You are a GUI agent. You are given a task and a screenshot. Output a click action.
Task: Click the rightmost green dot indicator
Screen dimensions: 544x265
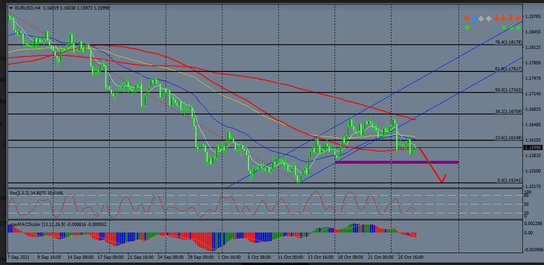point(519,27)
